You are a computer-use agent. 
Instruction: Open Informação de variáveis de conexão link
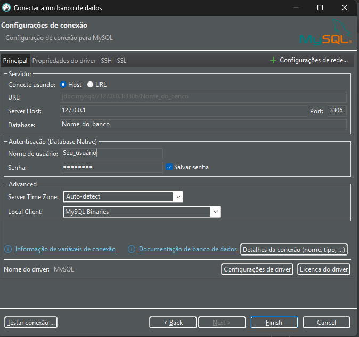pos(66,249)
